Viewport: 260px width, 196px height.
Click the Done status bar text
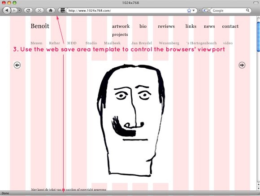pyautogui.click(x=5, y=193)
